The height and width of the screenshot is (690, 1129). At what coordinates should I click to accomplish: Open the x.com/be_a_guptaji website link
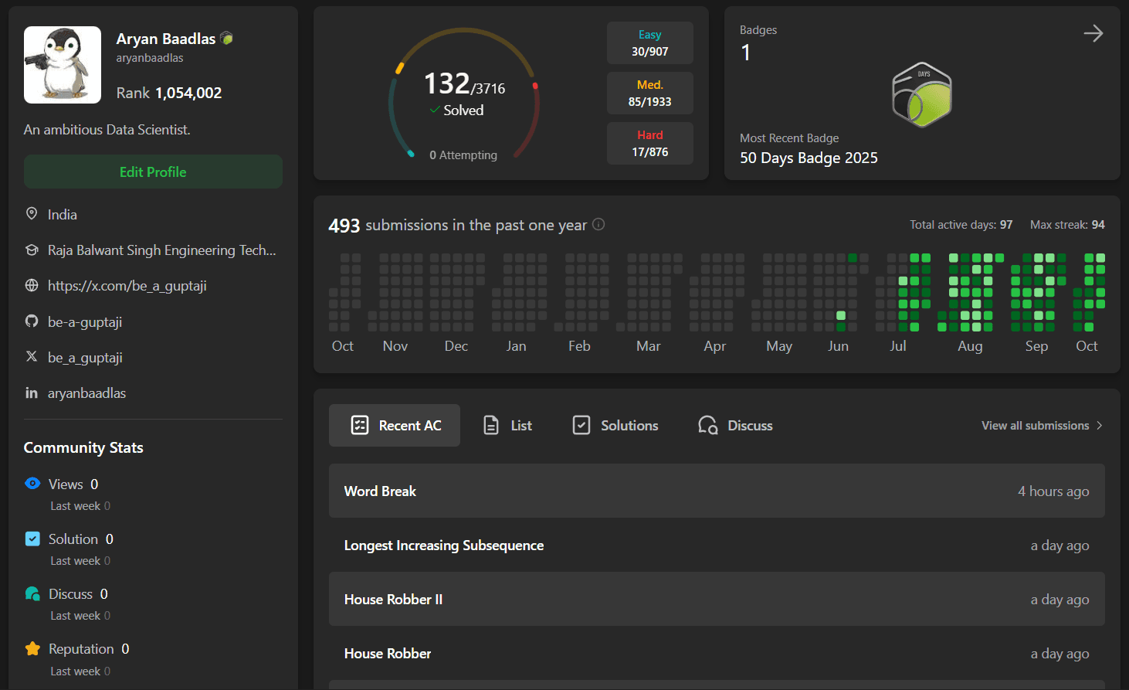point(127,286)
